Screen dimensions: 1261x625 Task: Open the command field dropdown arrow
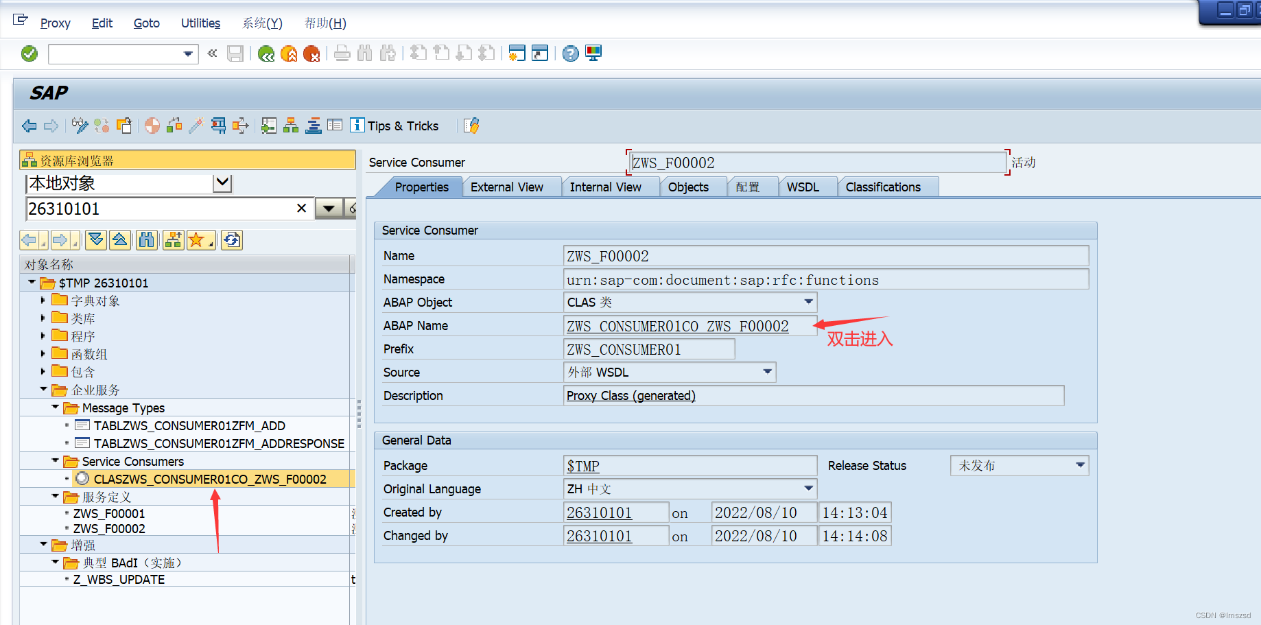[x=188, y=54]
